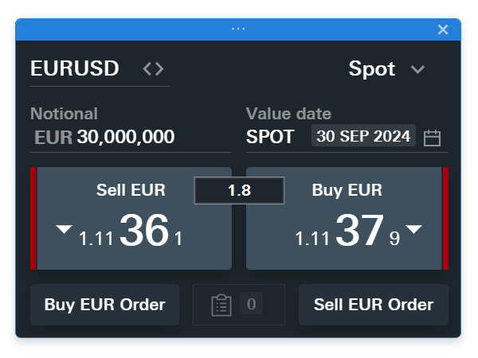Expand the Spot product type chevron
Viewport: 478px width, 358px height.
pyautogui.click(x=417, y=70)
